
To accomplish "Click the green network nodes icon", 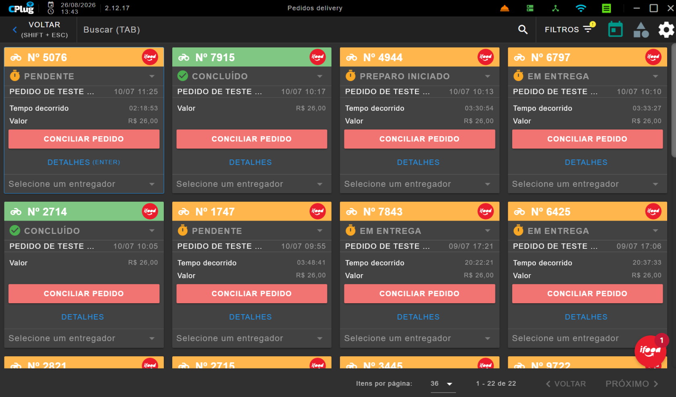I will coord(555,8).
